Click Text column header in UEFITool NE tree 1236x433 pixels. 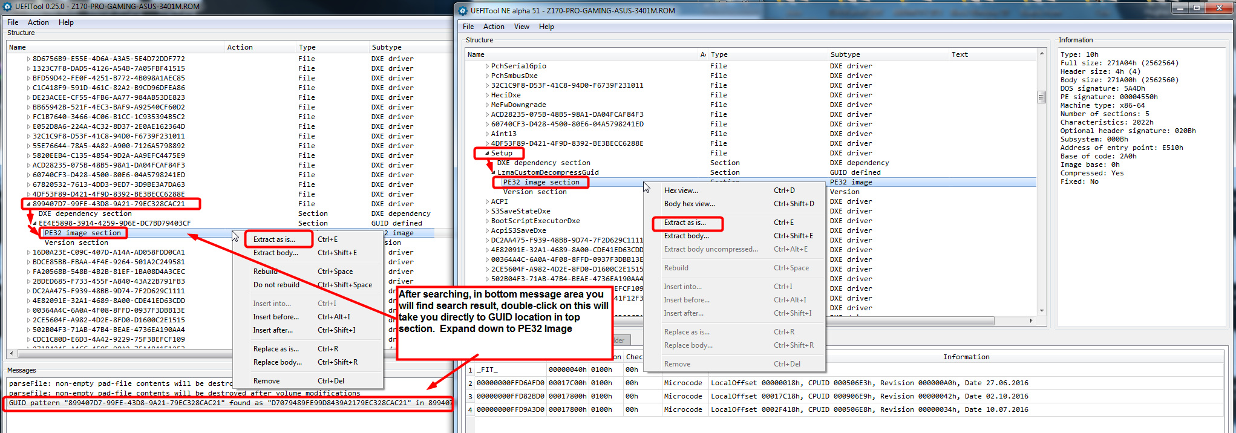pos(993,54)
